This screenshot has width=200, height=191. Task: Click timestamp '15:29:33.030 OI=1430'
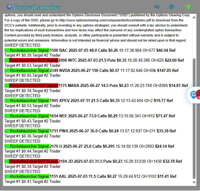point(143,162)
